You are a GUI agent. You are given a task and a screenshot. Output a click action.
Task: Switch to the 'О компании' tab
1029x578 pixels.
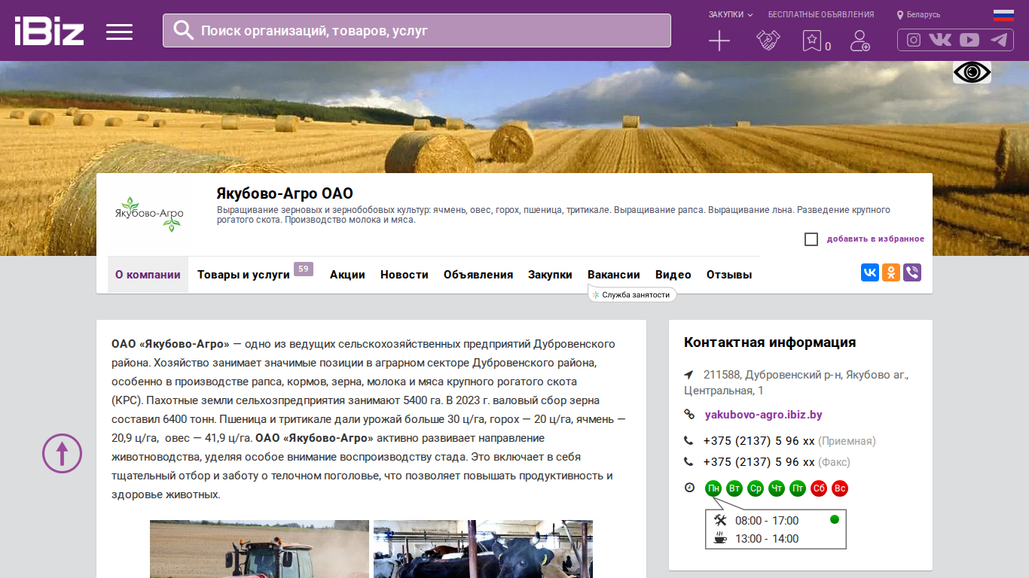click(148, 275)
